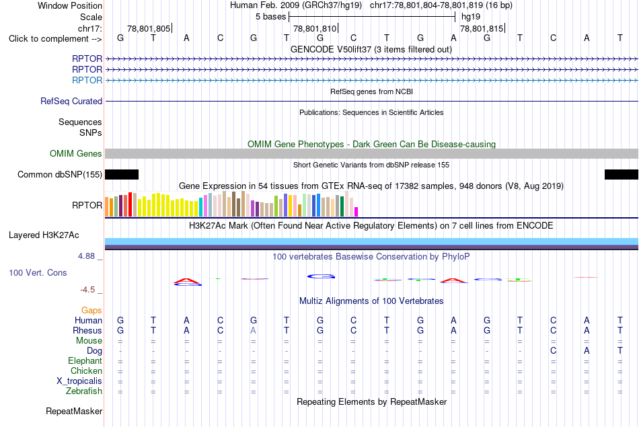Click coordinate marker 78,801,815
The width and height of the screenshot is (639, 427).
482,28
